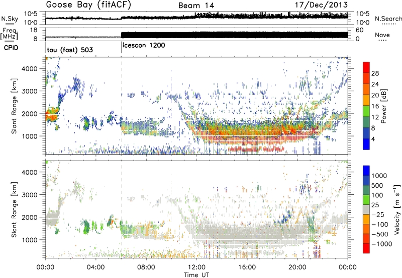Image resolution: width=402 pixels, height=278 pixels.
Task: Click the orange band near 20 dB on the Power colorbar
Action: [366, 89]
